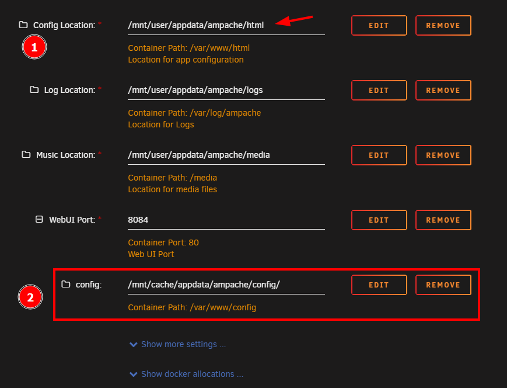Edit the Log Location setting
507x388 pixels.
pyautogui.click(x=379, y=90)
